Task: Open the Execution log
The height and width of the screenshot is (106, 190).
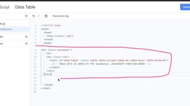Action: pyautogui.click(x=61, y=16)
